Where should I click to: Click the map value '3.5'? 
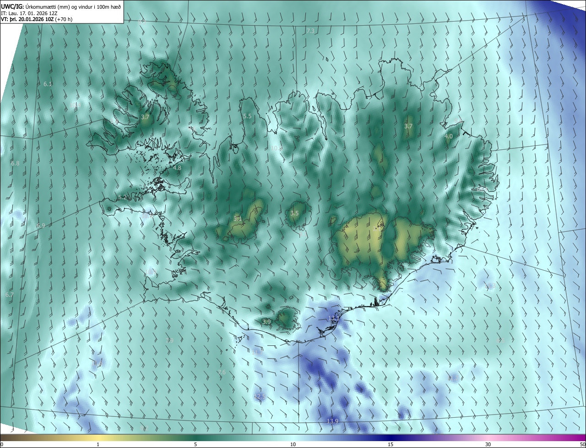(x=294, y=213)
